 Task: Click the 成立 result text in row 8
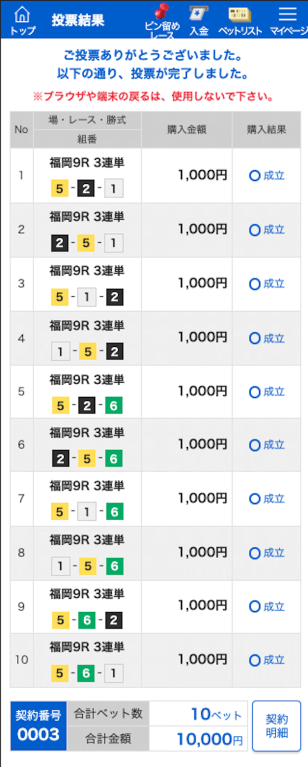tap(274, 553)
